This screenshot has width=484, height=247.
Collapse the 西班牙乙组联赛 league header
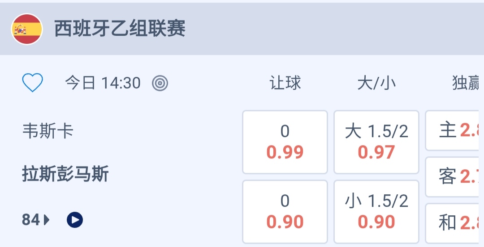coord(120,29)
